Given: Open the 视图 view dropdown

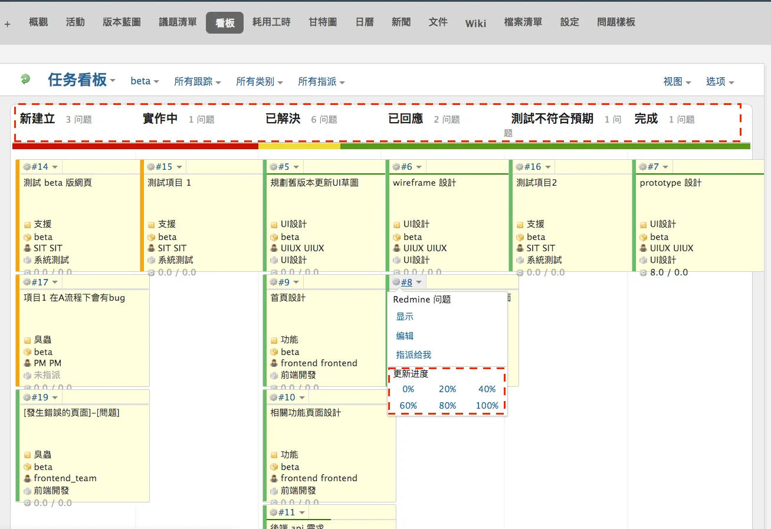Looking at the screenshot, I should click(x=677, y=81).
